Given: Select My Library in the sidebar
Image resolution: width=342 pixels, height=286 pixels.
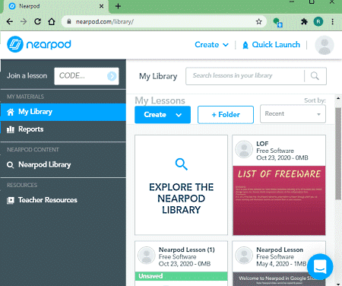Looking at the screenshot, I should tap(63, 112).
